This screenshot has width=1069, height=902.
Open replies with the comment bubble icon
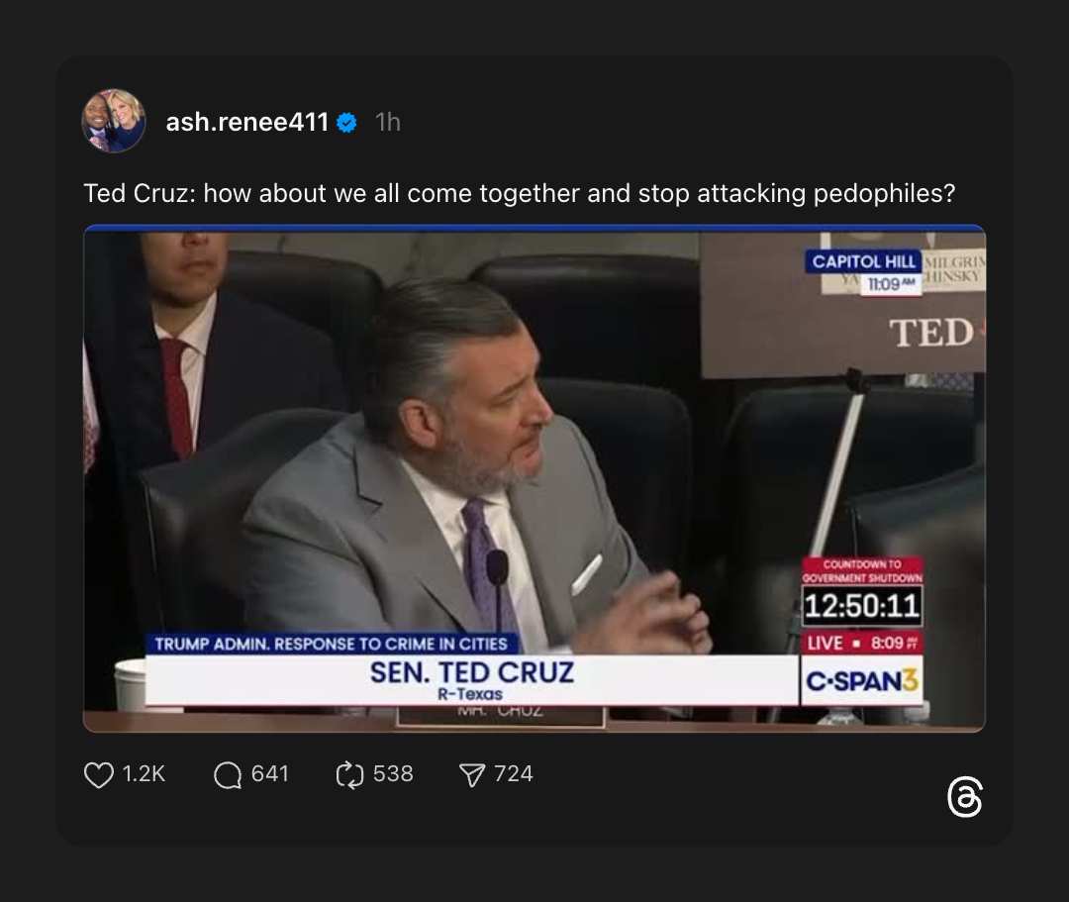227,774
